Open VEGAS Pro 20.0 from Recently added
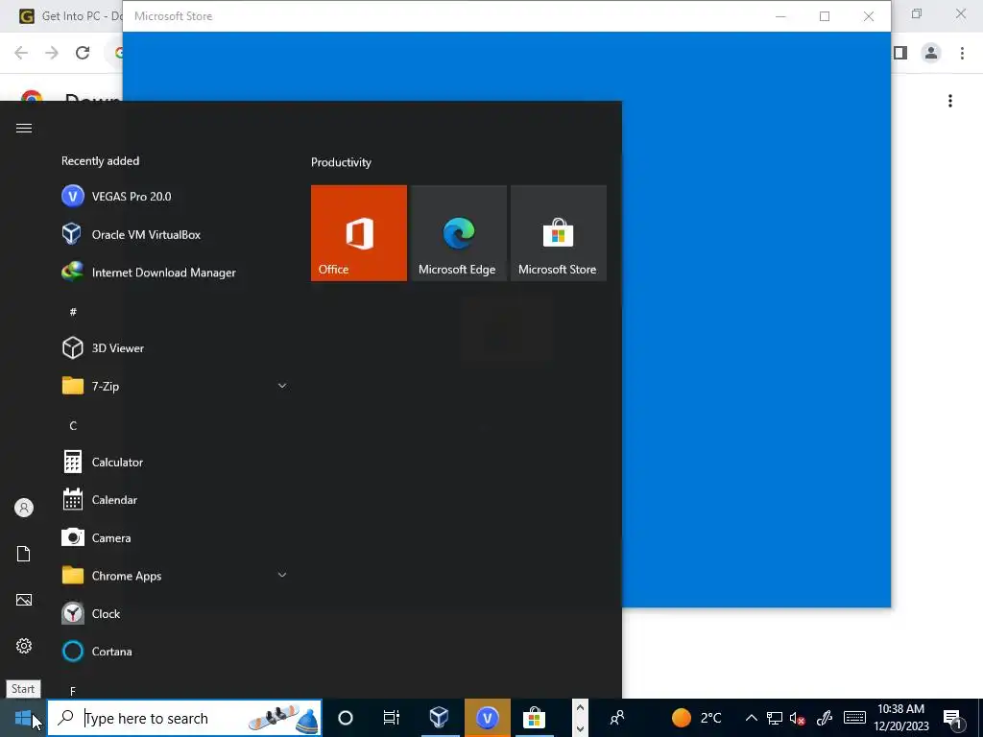 pyautogui.click(x=174, y=197)
